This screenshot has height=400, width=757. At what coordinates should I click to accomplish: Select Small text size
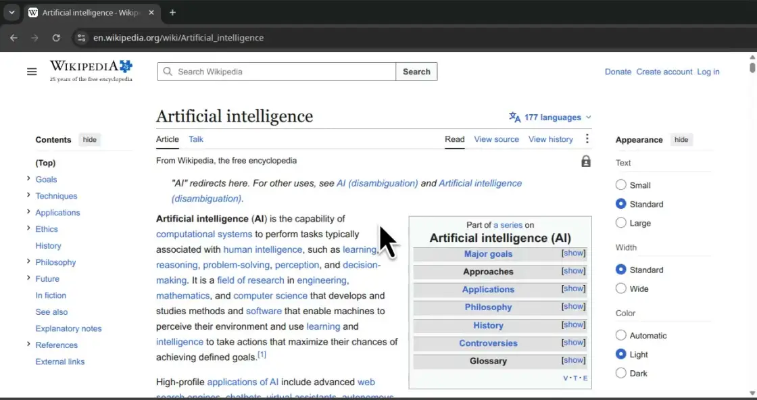(621, 185)
